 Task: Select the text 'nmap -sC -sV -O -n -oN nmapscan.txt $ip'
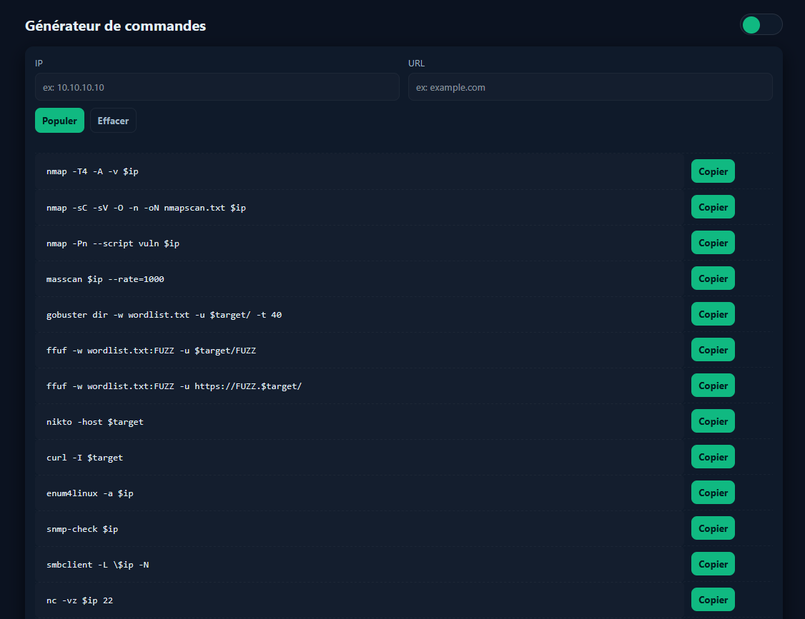tap(147, 208)
